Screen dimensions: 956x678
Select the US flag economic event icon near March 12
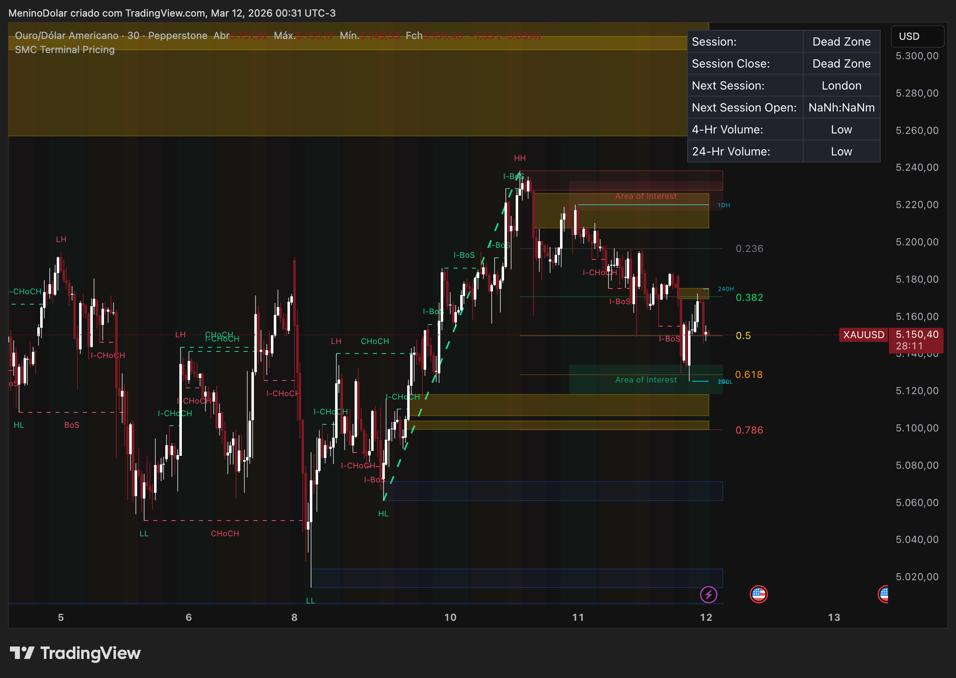coord(760,595)
